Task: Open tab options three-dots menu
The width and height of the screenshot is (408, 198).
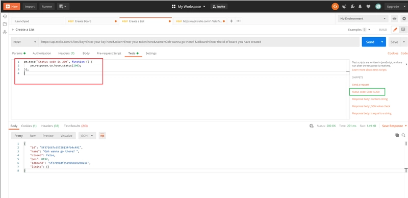Action: click(238, 21)
